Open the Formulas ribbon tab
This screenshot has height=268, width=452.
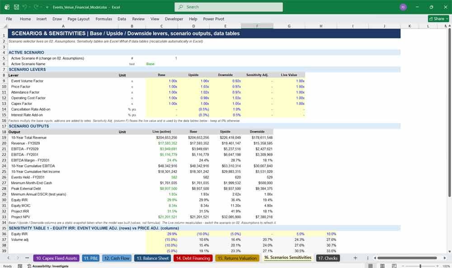pyautogui.click(x=104, y=19)
